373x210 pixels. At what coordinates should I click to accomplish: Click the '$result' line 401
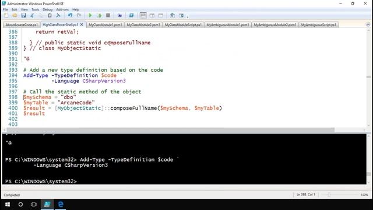[x=34, y=114]
